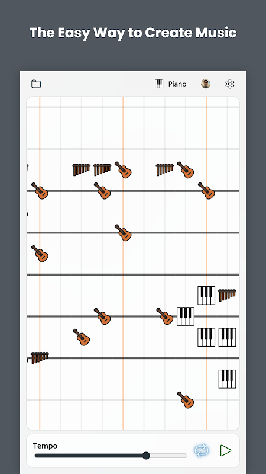This screenshot has height=474, width=266.
Task: Open the settings gear icon
Action: tap(230, 84)
